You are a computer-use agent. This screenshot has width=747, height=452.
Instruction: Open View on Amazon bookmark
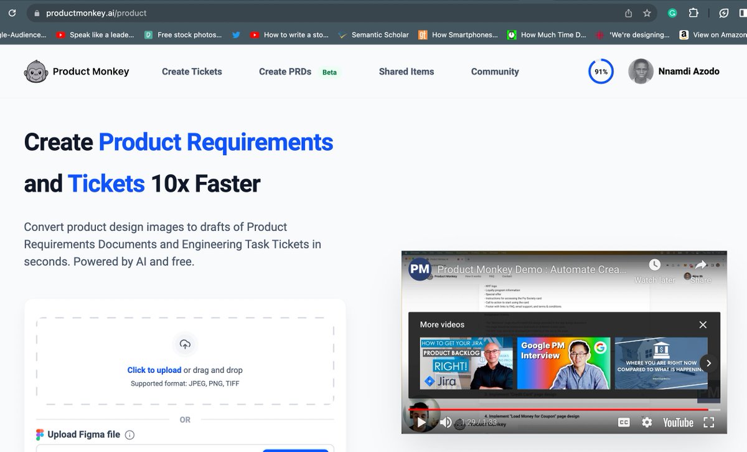(713, 35)
